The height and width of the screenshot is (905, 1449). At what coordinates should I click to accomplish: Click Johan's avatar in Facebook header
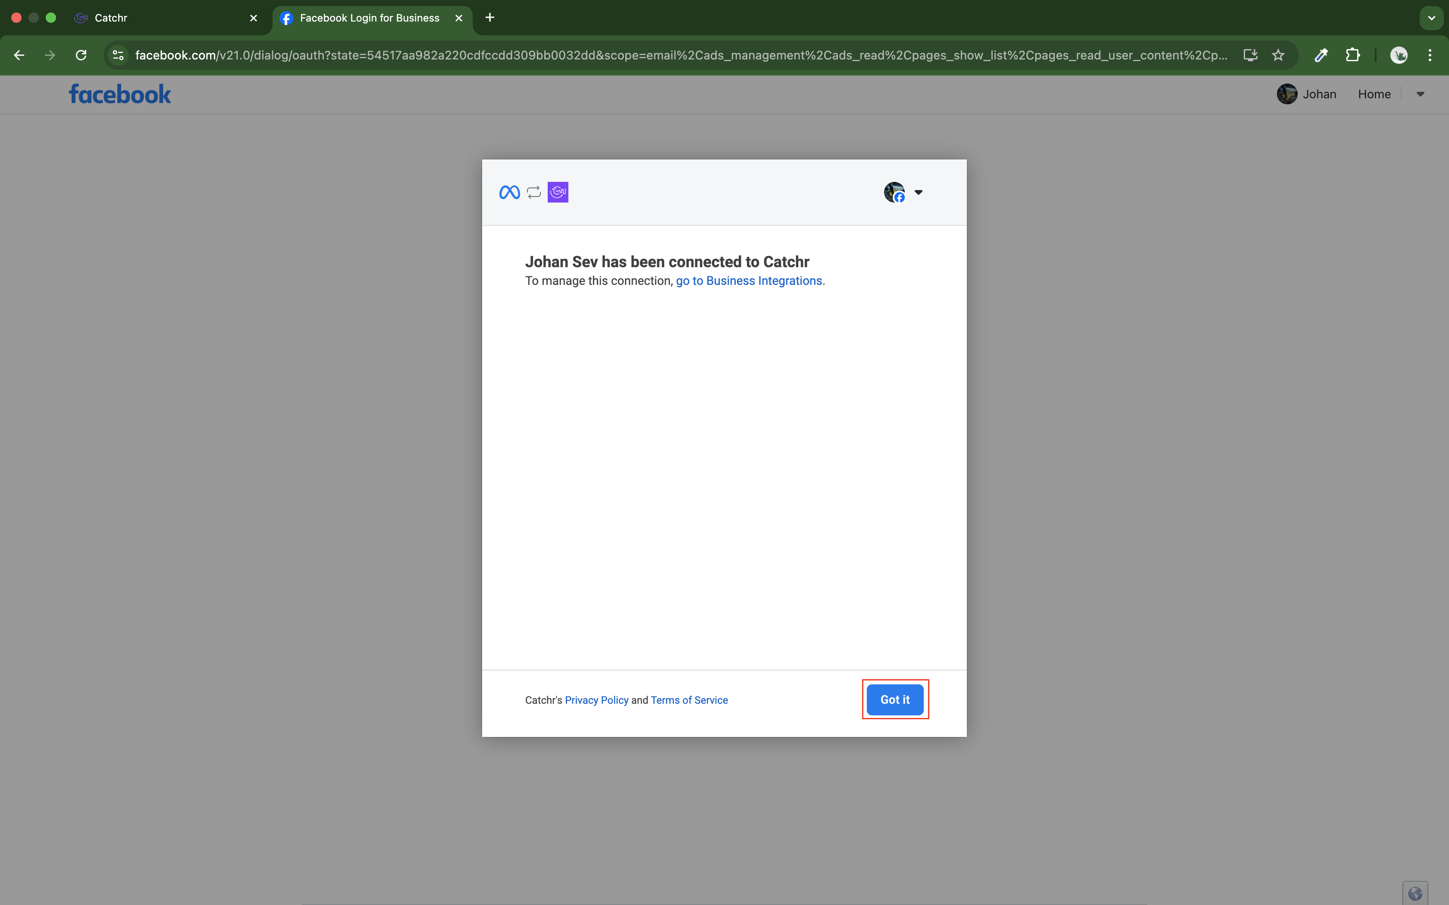point(1287,94)
